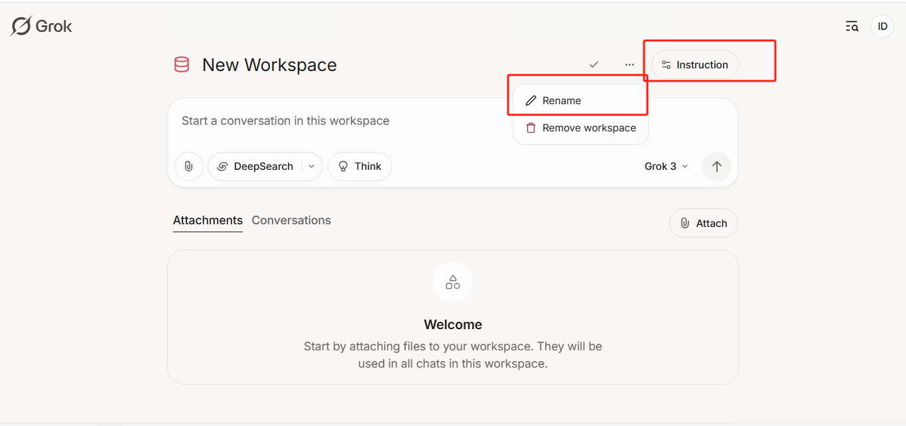Click the paperclip attach icon in prompt box
The image size is (906, 426).
click(x=189, y=167)
